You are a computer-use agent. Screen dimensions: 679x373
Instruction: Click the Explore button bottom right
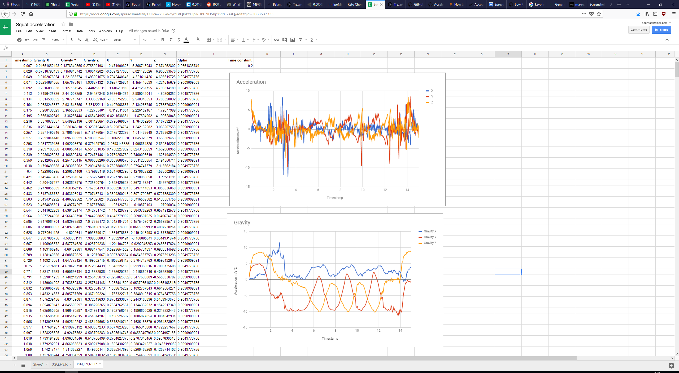tap(671, 366)
